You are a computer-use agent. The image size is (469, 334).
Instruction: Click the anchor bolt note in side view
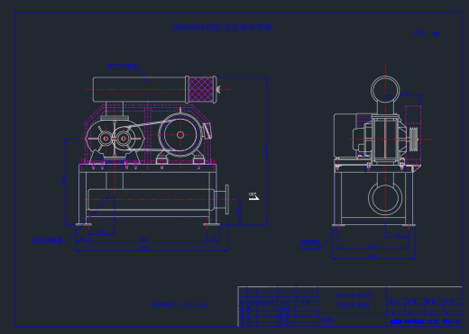(x=311, y=245)
